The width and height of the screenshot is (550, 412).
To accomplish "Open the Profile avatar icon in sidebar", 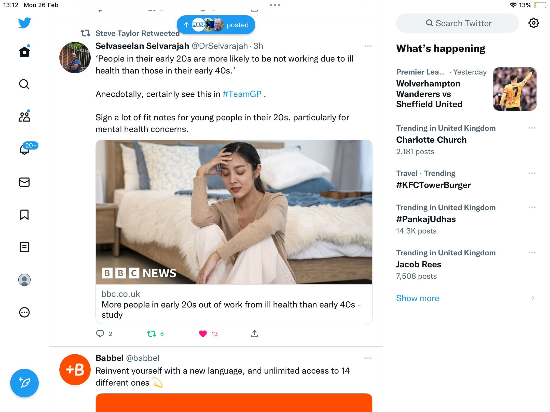I will pyautogui.click(x=24, y=280).
